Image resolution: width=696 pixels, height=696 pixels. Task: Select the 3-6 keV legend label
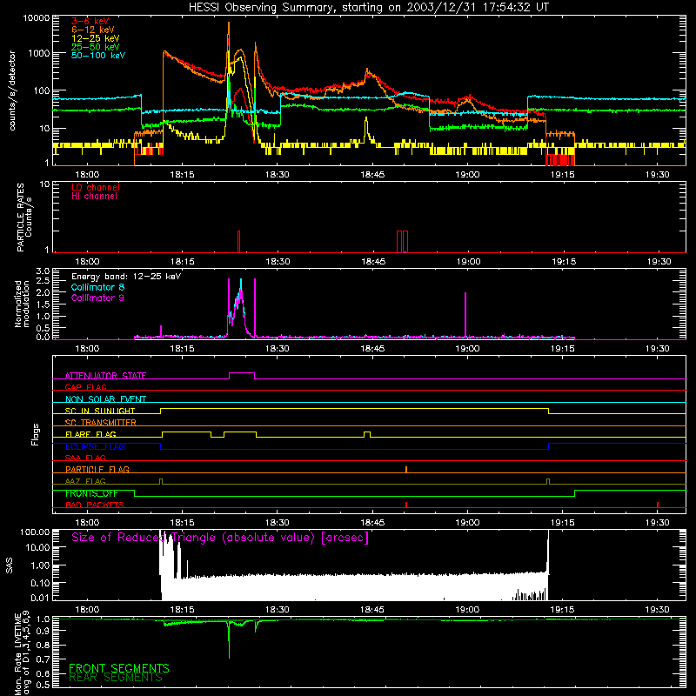(90, 21)
